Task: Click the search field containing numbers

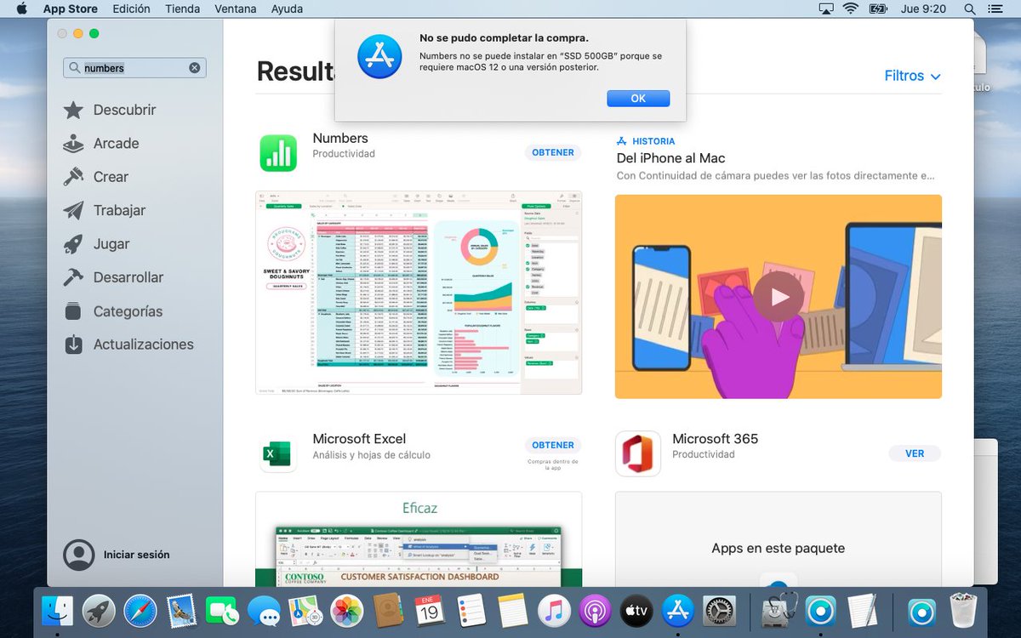Action: click(134, 68)
